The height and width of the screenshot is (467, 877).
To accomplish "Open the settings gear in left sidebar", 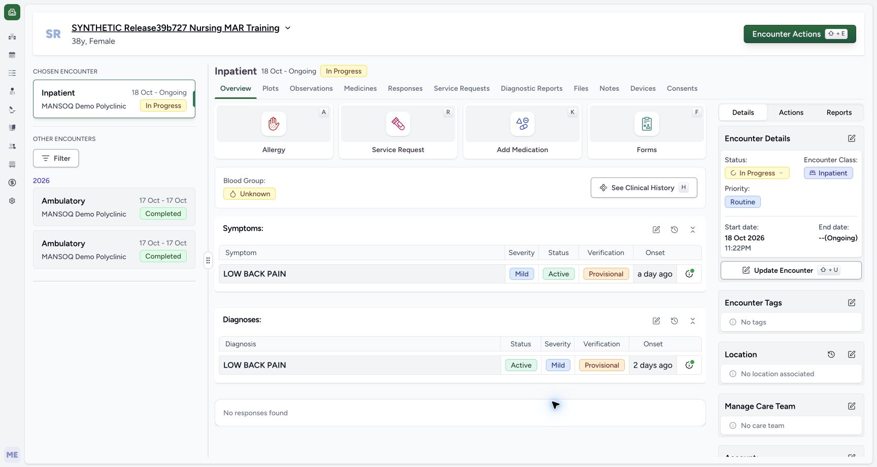I will point(12,201).
